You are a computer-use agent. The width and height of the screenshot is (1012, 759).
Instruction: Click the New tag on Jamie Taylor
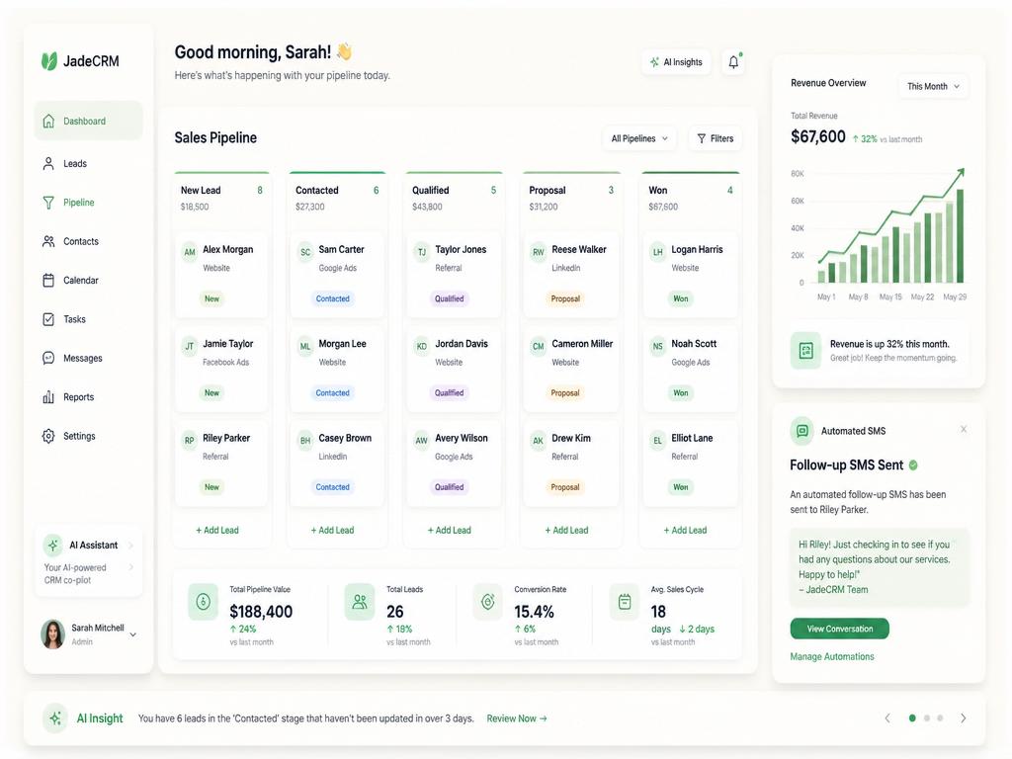pyautogui.click(x=211, y=393)
